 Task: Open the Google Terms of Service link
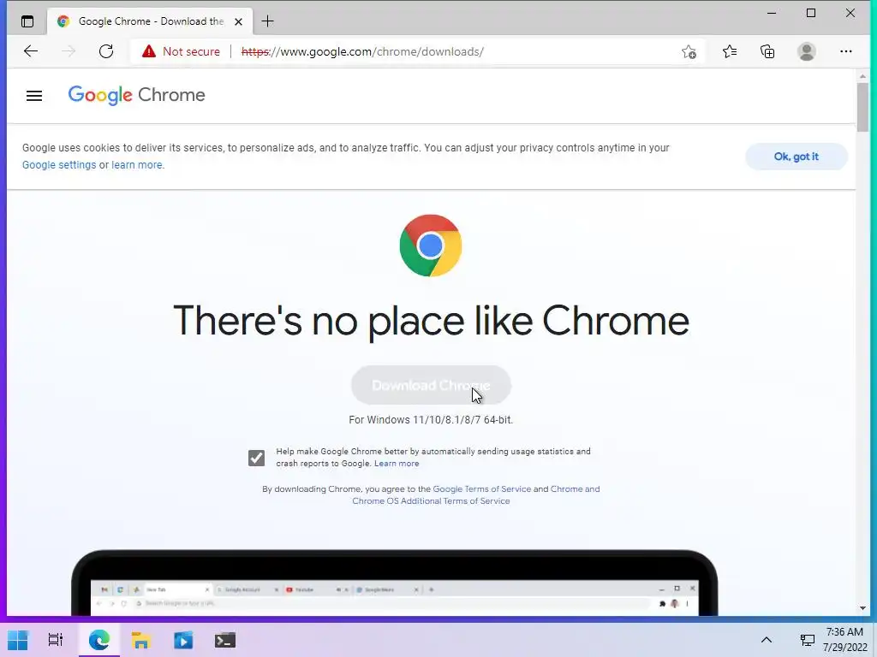coord(482,488)
